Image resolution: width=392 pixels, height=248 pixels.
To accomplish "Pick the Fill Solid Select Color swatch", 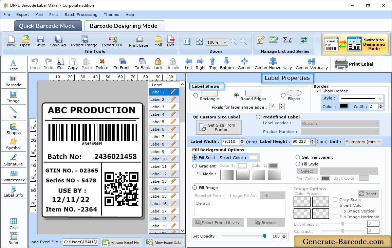I will (x=253, y=158).
